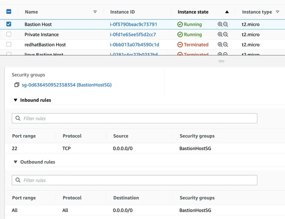Viewport: 285px width, 219px height.
Task: Click inbound rule security group BastionHostSG
Action: click(x=195, y=148)
